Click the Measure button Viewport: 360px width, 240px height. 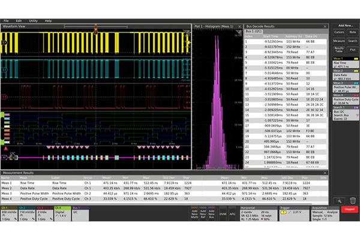point(339,40)
